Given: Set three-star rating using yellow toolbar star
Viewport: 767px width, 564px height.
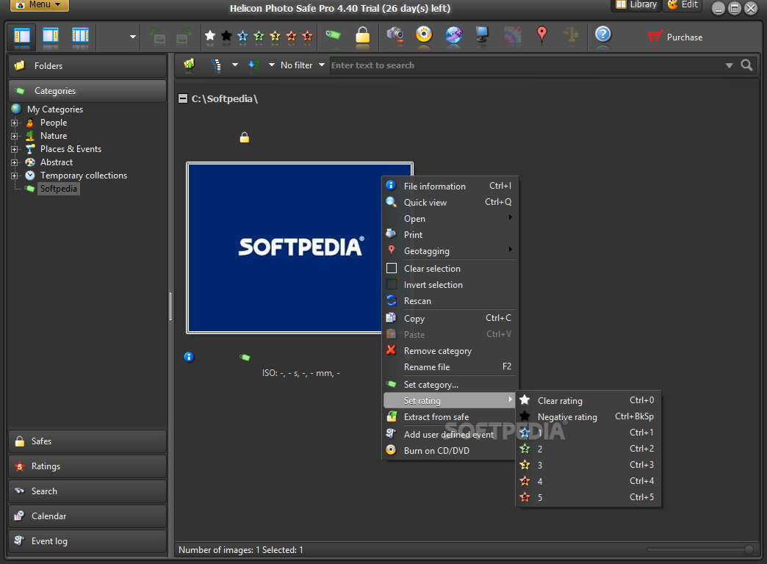Looking at the screenshot, I should click(275, 36).
